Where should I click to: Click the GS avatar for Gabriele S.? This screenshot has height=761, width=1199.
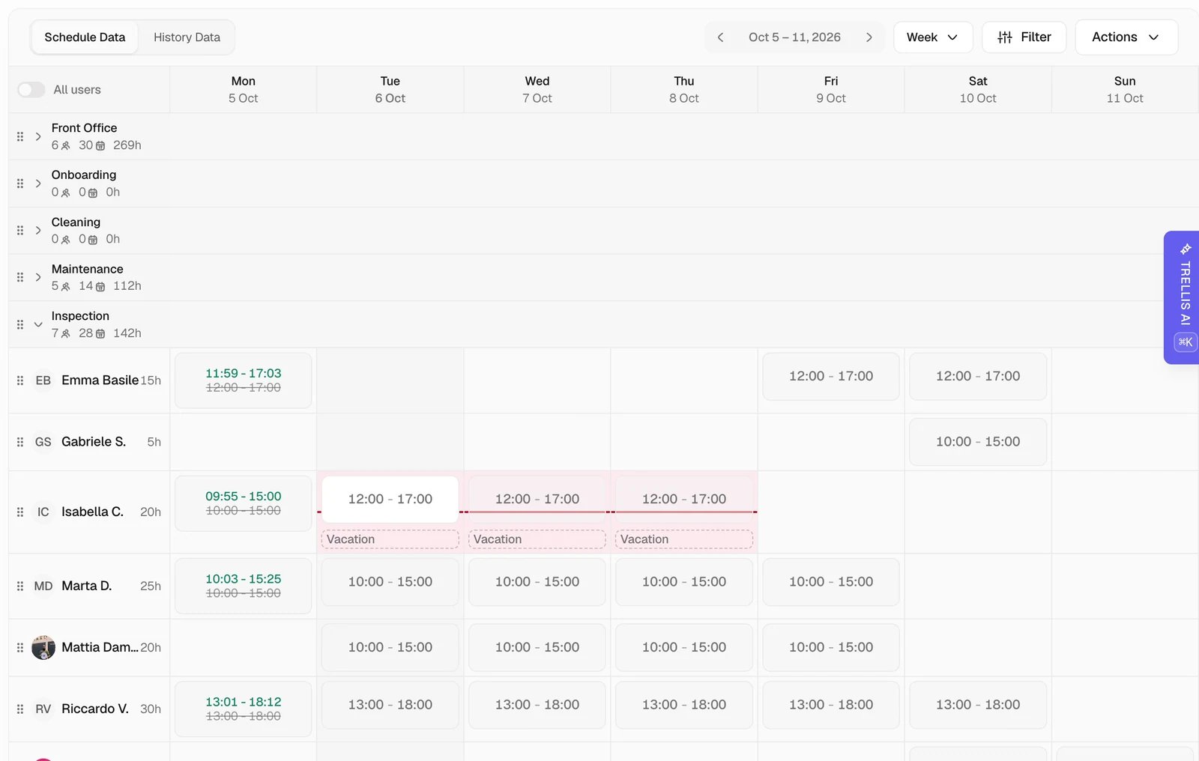tap(43, 442)
